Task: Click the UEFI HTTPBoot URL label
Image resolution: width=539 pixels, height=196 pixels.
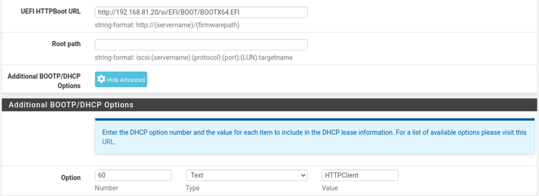Action: pos(51,12)
